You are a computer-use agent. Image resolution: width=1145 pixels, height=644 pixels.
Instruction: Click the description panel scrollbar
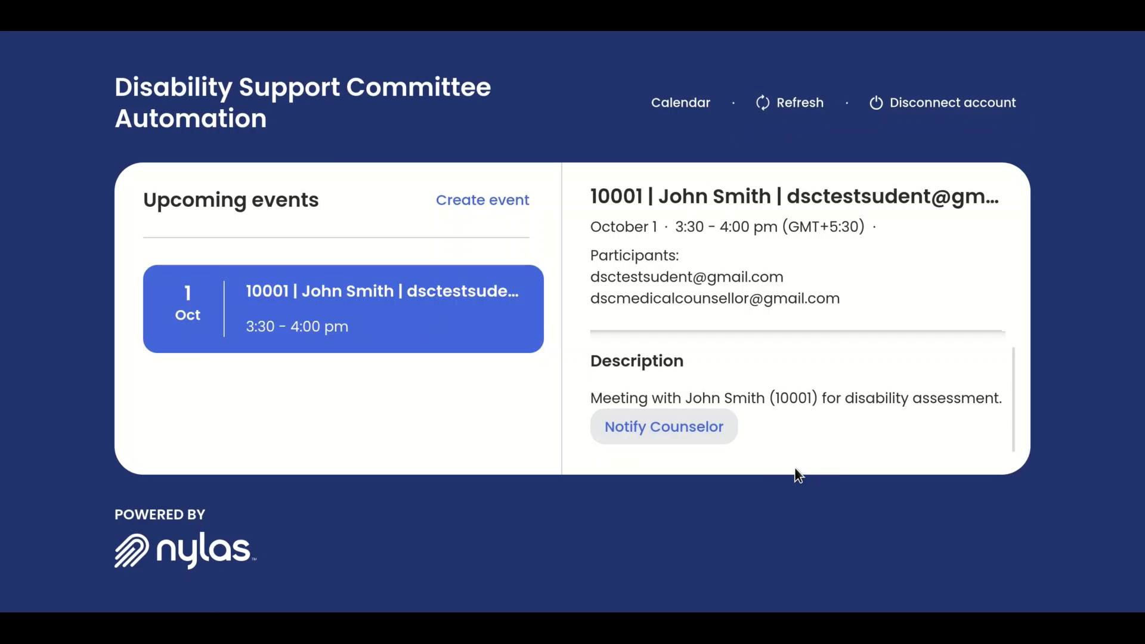pyautogui.click(x=1013, y=398)
